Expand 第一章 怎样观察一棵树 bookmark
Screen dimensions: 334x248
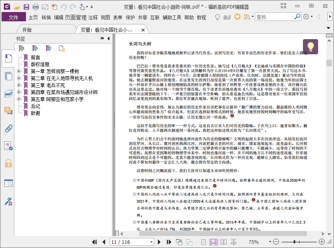[19, 71]
